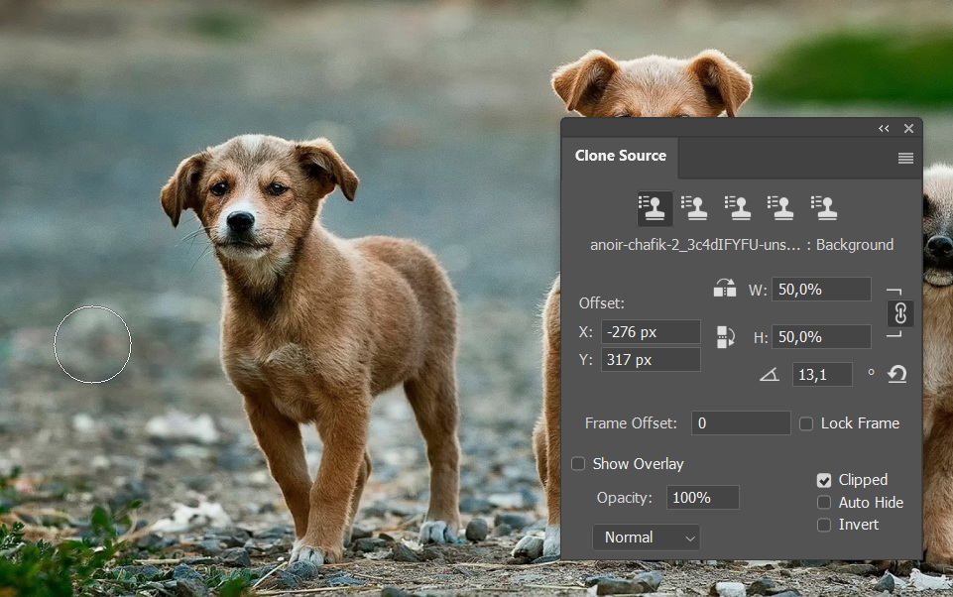Image resolution: width=953 pixels, height=597 pixels.
Task: Collapse the panel with double arrows
Action: [884, 129]
